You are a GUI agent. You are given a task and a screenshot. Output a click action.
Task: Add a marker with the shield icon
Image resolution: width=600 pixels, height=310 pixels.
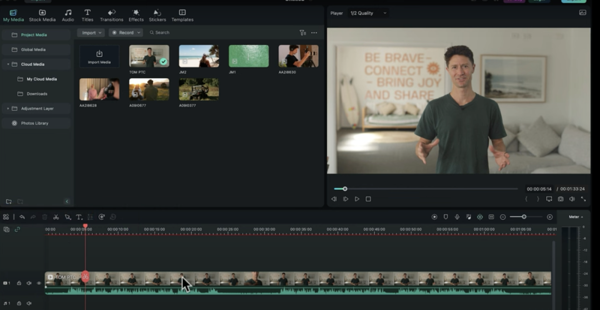(x=446, y=217)
